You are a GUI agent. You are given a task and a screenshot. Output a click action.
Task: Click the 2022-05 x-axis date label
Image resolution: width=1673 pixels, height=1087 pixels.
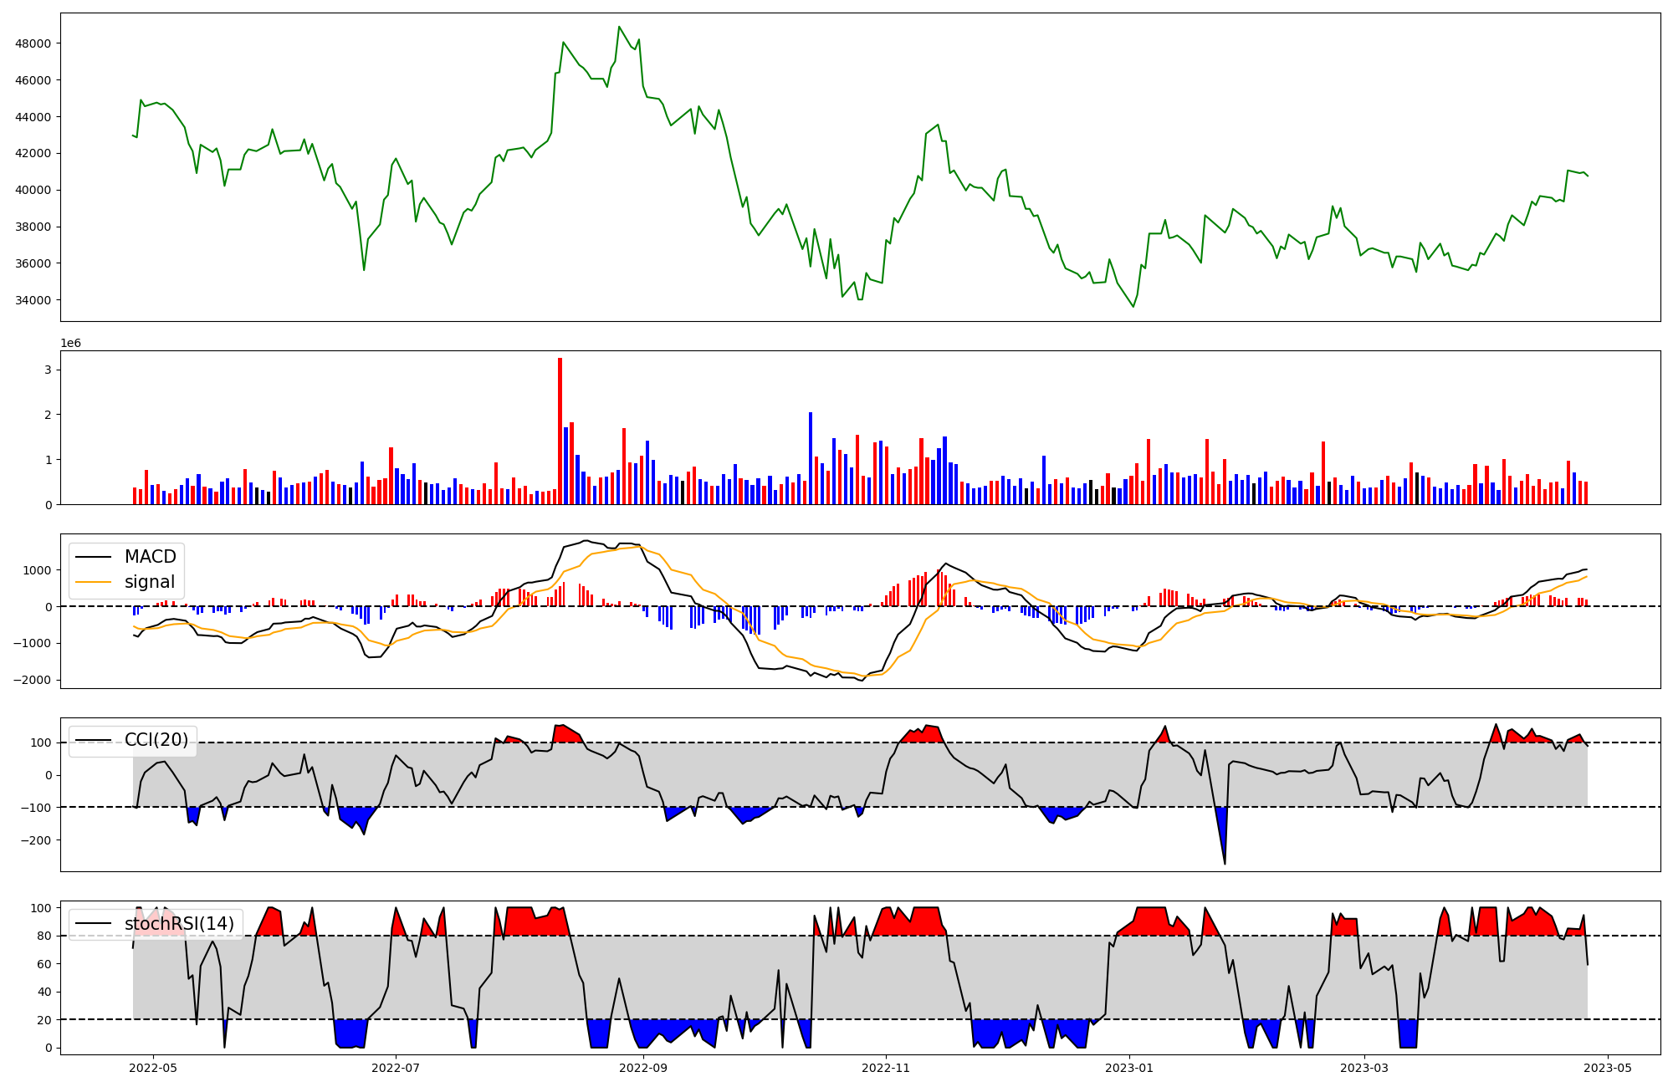(x=154, y=1068)
